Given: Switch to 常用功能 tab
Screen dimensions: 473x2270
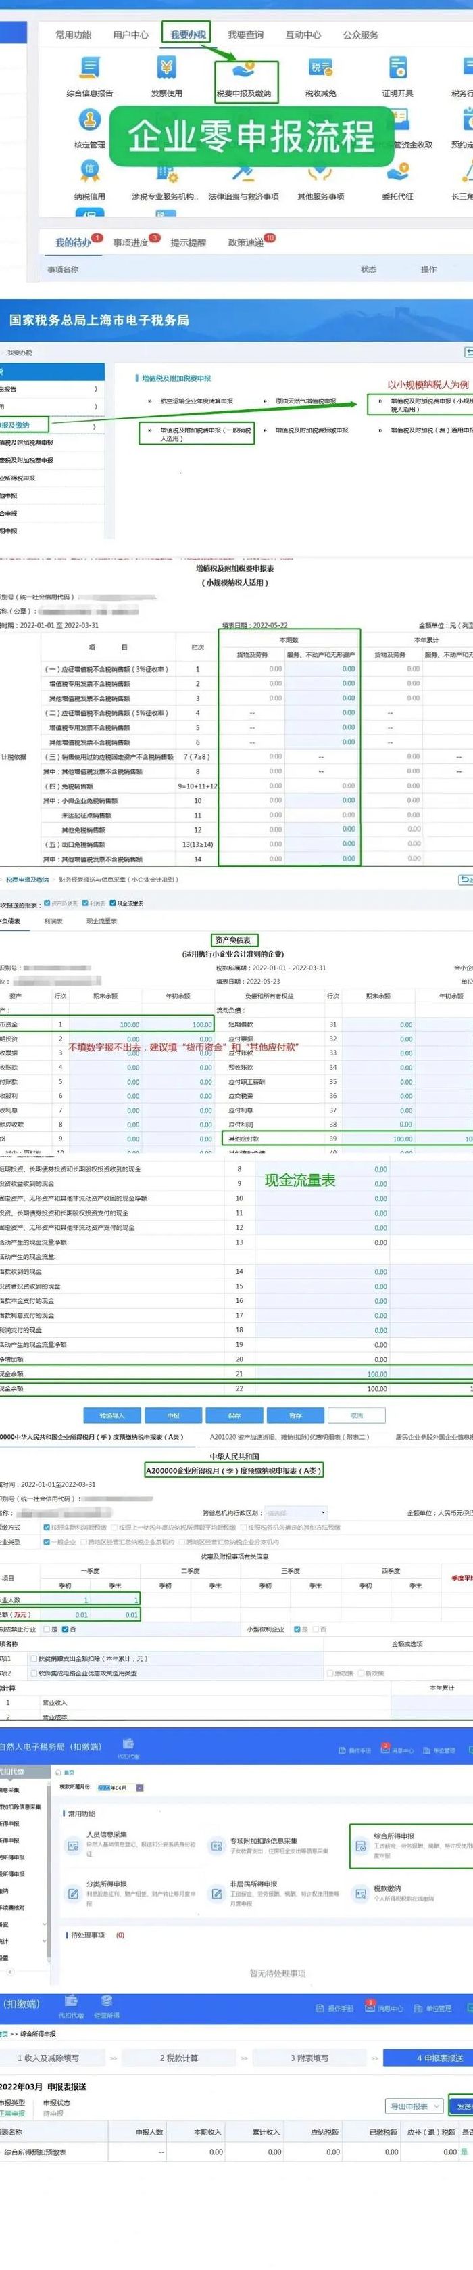Looking at the screenshot, I should (73, 35).
